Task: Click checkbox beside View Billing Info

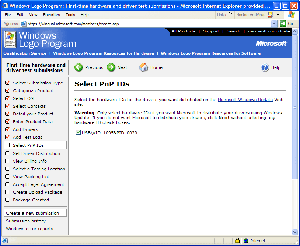Action: [7, 161]
